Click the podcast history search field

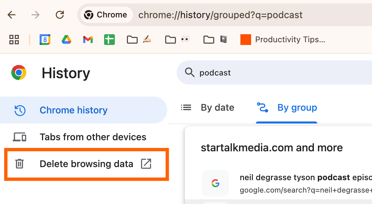click(x=274, y=72)
